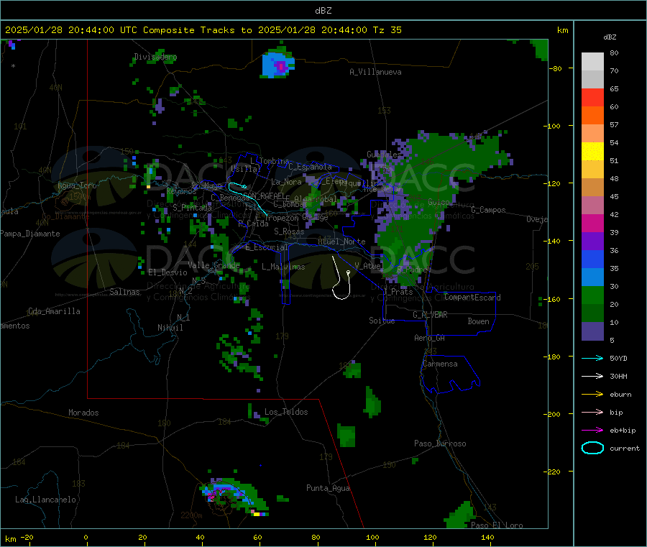Select the 80 dBZ light gray swatch
The height and width of the screenshot is (547, 647).
[592, 62]
